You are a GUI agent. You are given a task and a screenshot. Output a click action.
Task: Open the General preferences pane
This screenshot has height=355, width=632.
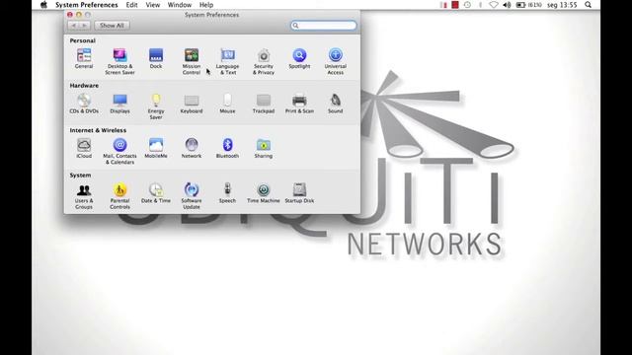84,59
